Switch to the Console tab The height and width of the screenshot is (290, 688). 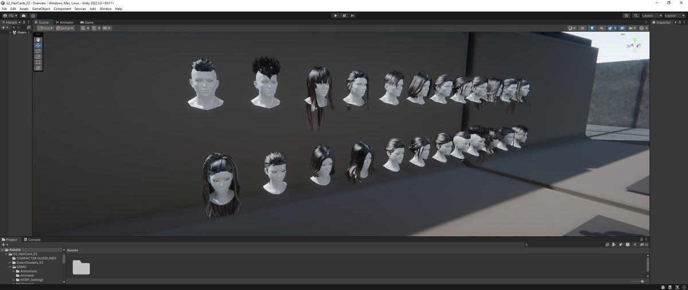pyautogui.click(x=32, y=240)
